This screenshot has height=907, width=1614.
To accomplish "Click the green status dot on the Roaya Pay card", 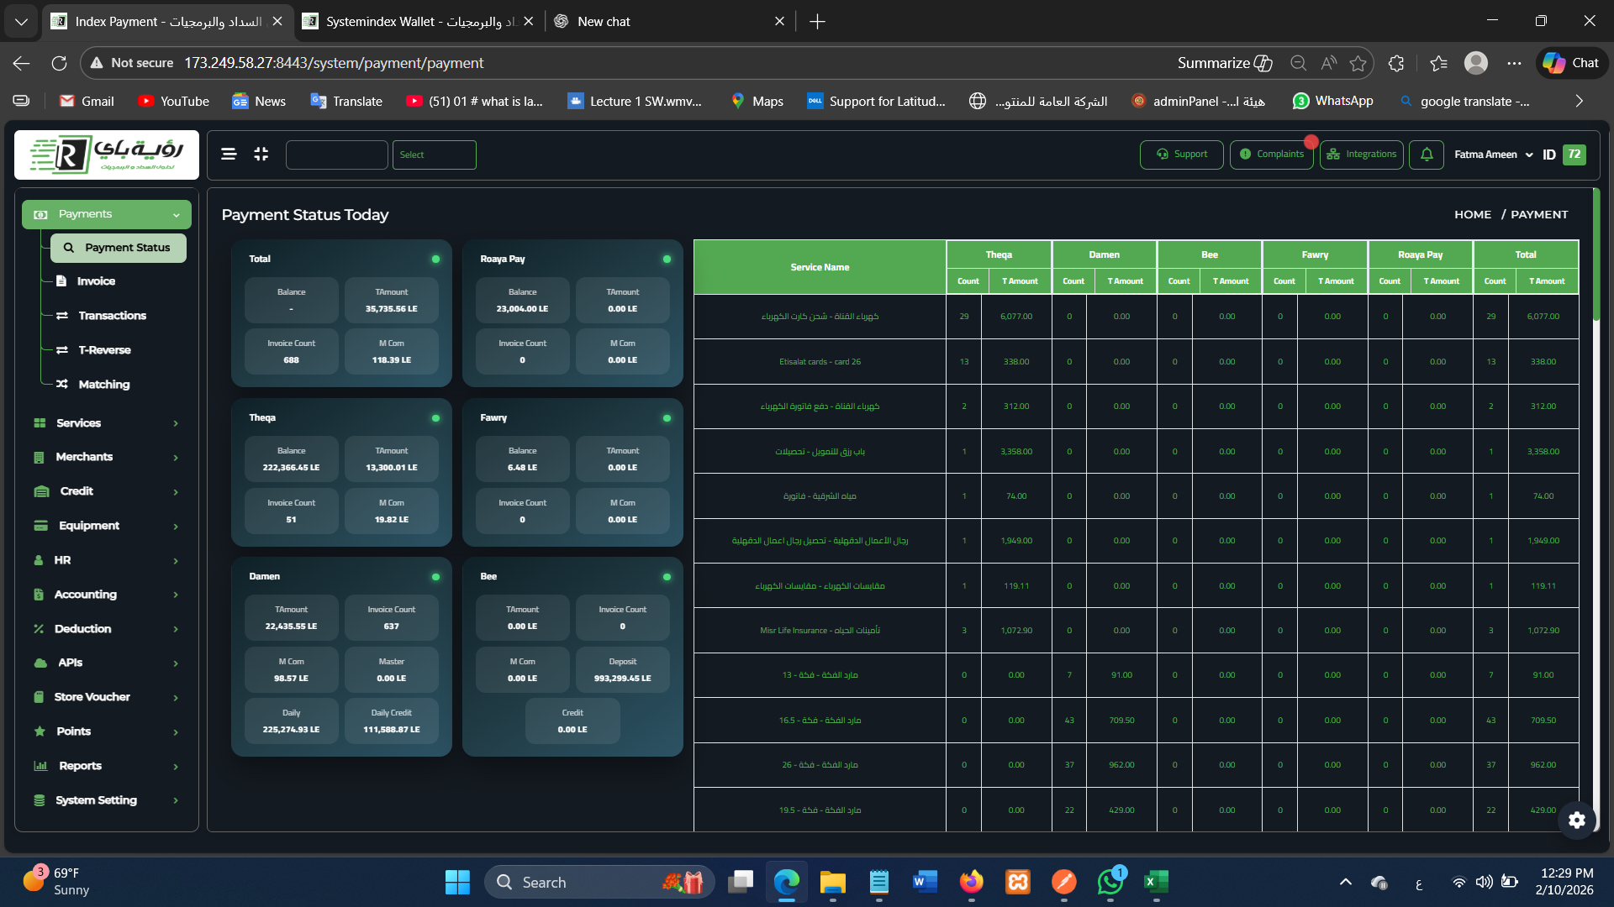I will (x=667, y=260).
